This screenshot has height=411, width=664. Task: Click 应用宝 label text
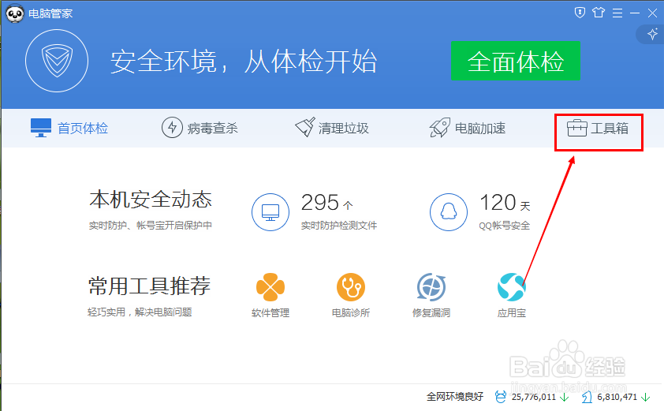(x=512, y=312)
